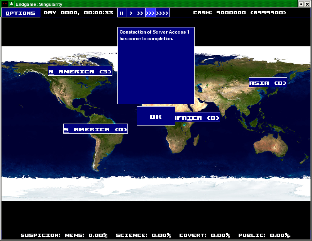Set game speed to single arrow
The height and width of the screenshot is (241, 312).
click(x=131, y=13)
